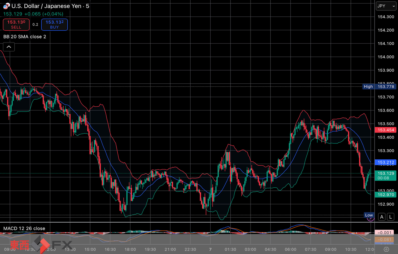This screenshot has height=254, width=398.
Task: Click the 18:00 mark on time axis
Action: pyautogui.click(x=130, y=249)
